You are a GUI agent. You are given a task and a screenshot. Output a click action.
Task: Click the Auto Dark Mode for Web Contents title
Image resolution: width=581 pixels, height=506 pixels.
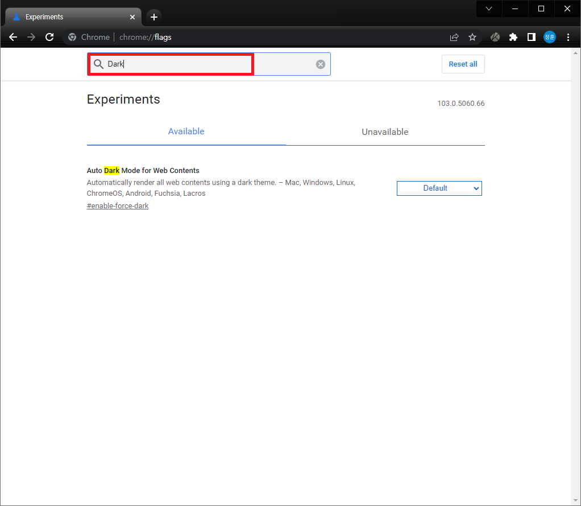click(x=143, y=171)
